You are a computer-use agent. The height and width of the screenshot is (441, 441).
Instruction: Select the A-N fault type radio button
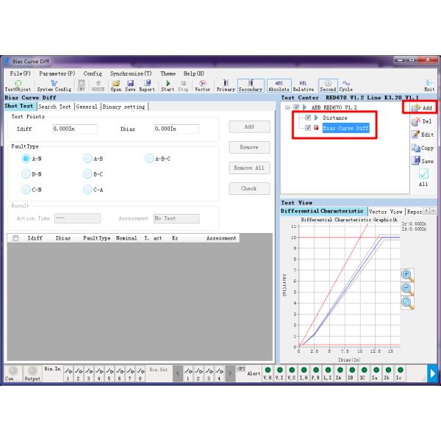coord(26,158)
